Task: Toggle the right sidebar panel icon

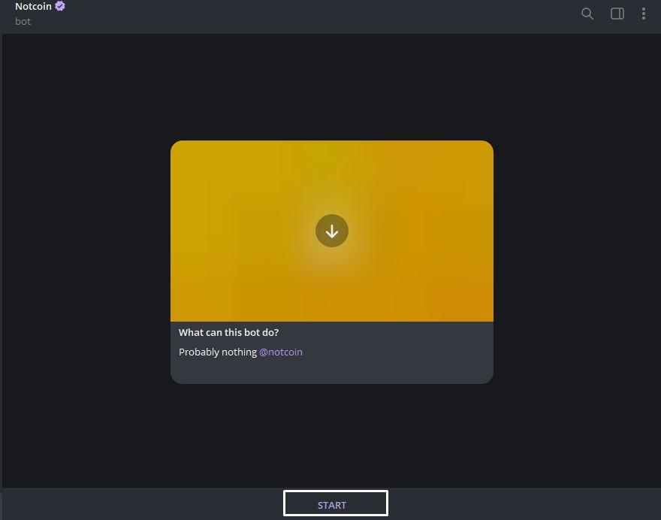Action: [617, 14]
